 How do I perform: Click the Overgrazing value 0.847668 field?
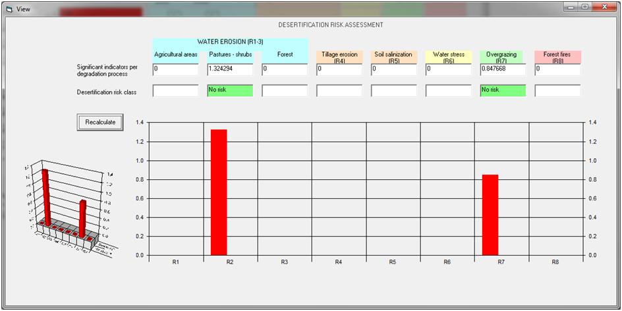tap(503, 69)
